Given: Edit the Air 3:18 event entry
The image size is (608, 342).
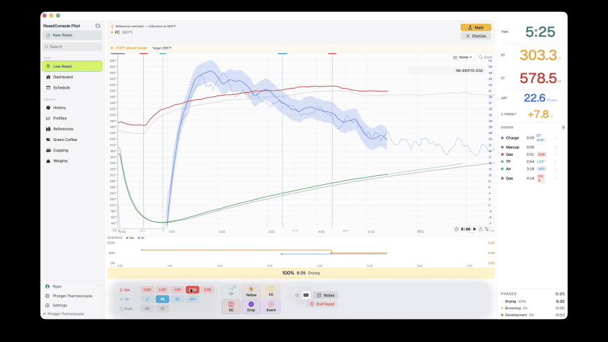Looking at the screenshot, I should (556, 169).
